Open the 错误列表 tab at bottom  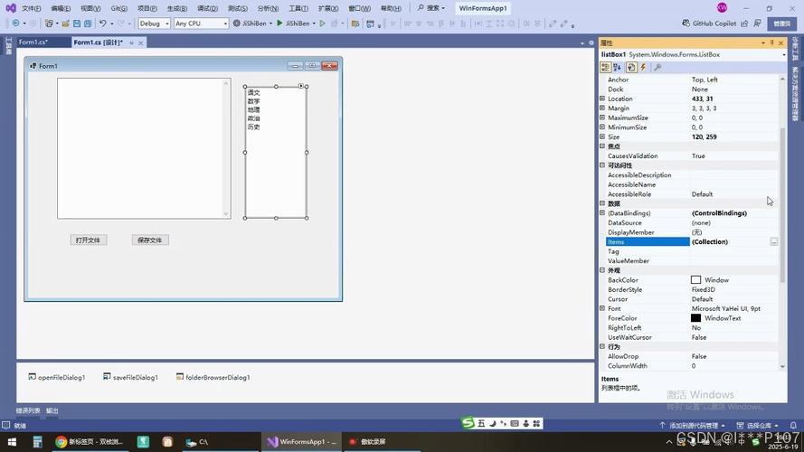[x=28, y=410]
